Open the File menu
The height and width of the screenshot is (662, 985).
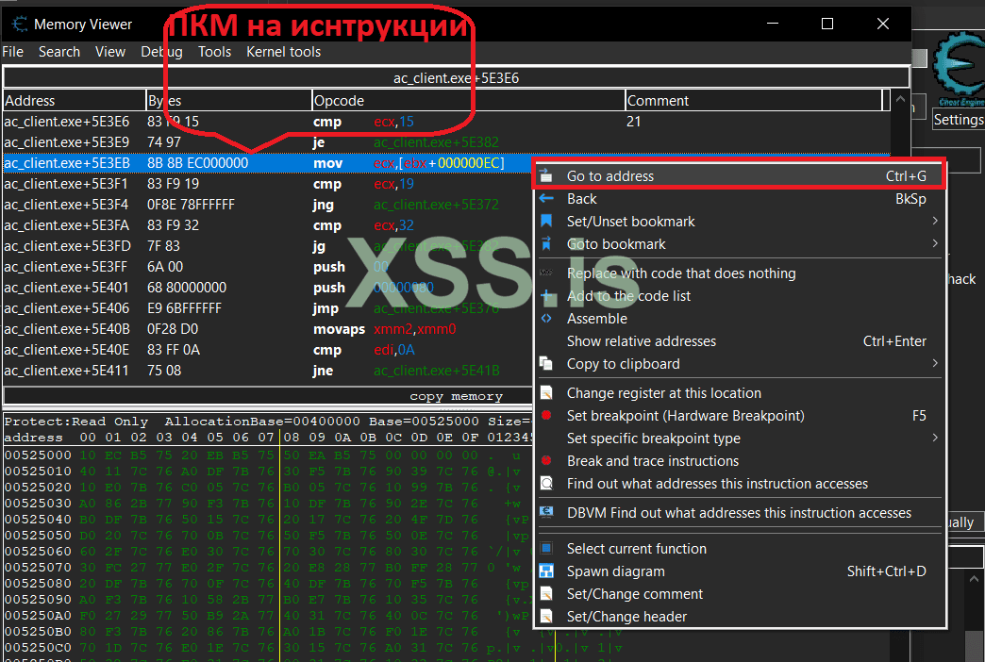click(x=12, y=52)
